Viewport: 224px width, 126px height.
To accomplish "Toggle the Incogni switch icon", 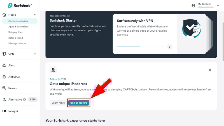I will [x=4, y=111].
